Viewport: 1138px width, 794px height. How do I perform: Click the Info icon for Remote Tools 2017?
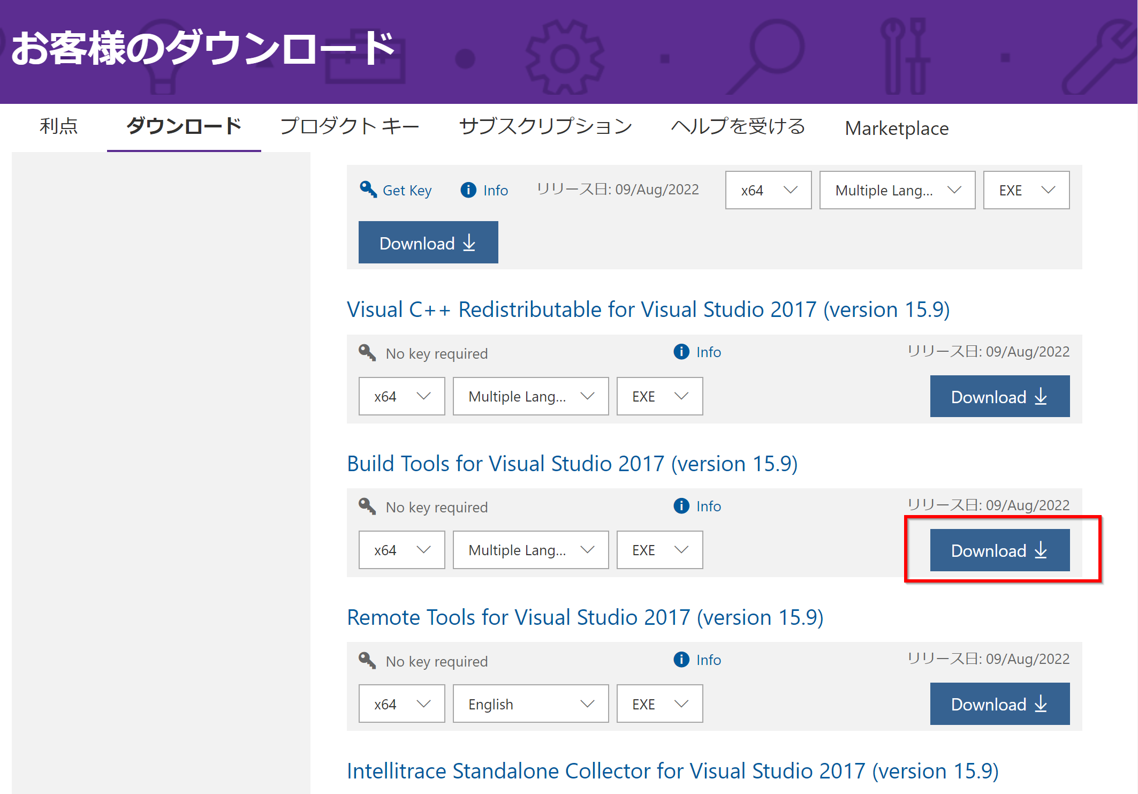pyautogui.click(x=681, y=660)
